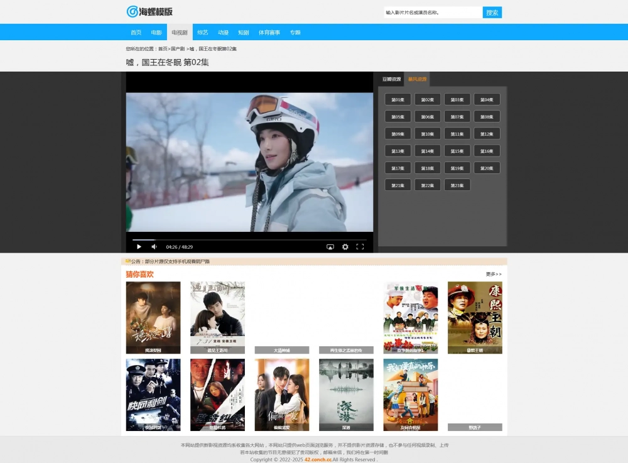Open the player settings gear

[x=345, y=247]
